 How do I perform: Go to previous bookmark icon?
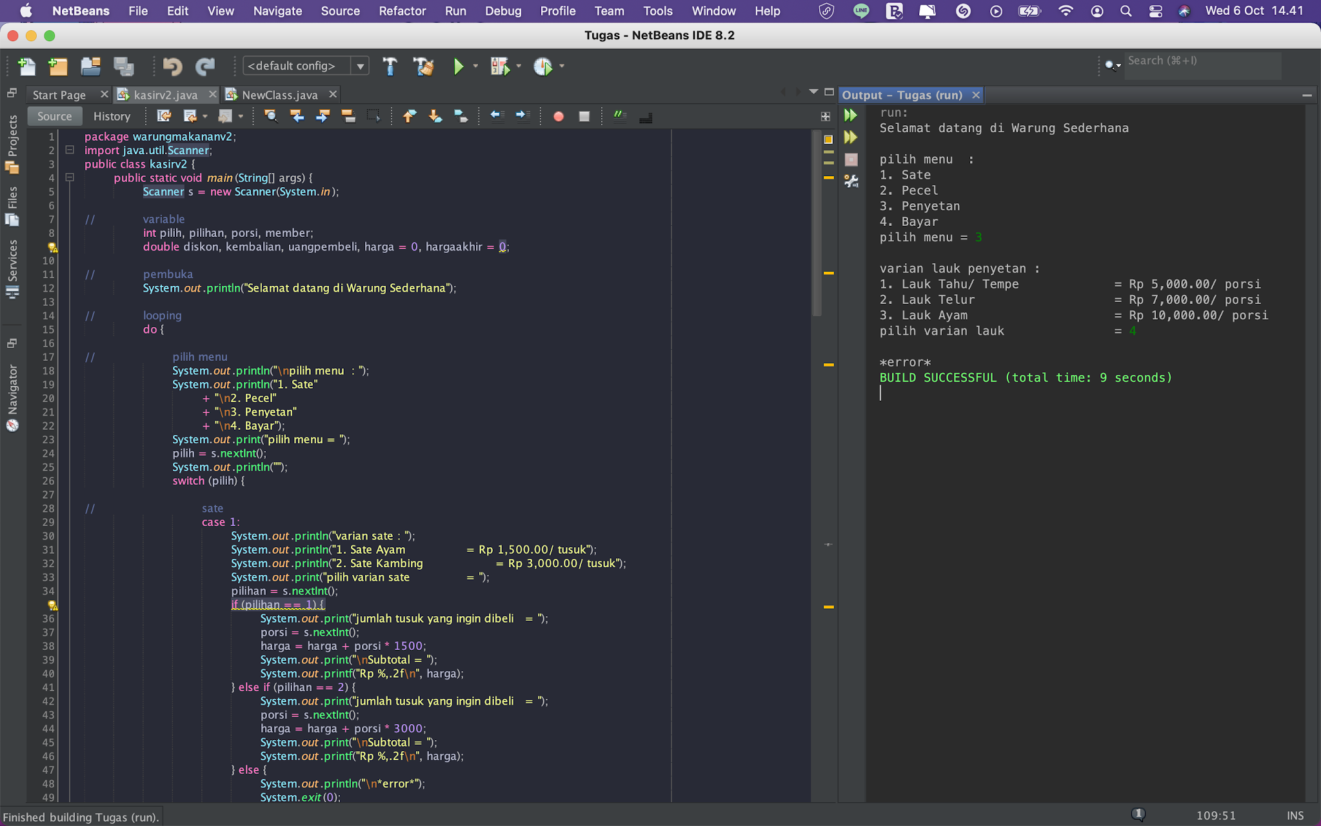[409, 116]
